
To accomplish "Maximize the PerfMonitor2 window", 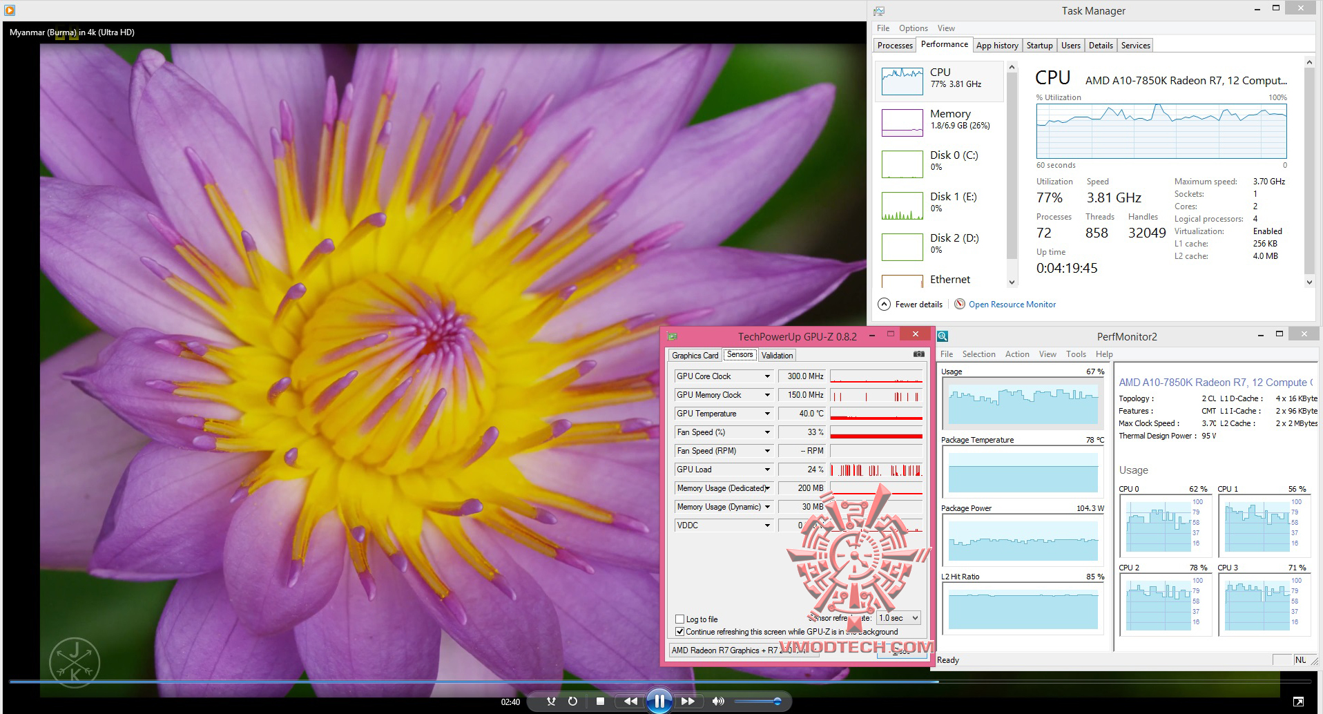I will coord(1279,334).
